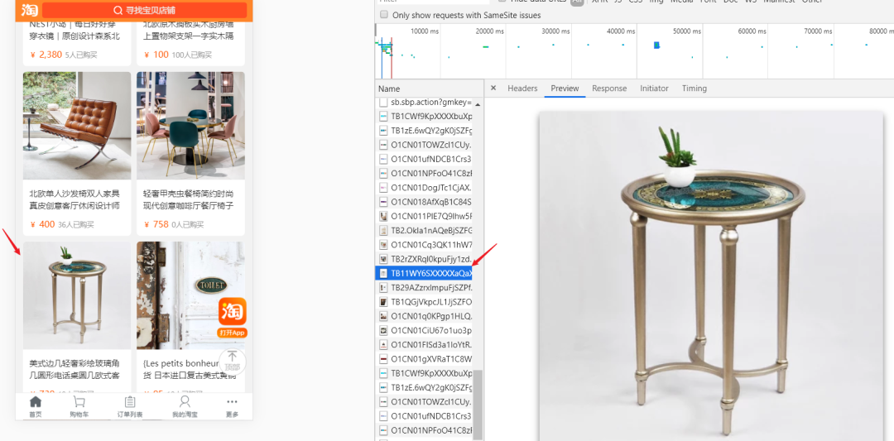Click the 寻找宝贝店铺 search box
Viewport: 894px width, 441px height.
(145, 10)
